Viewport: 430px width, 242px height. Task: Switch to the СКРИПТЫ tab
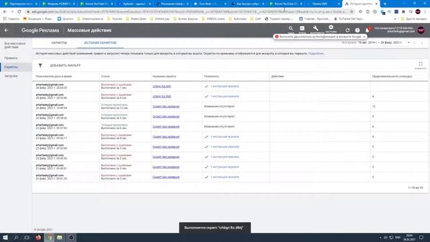click(59, 43)
